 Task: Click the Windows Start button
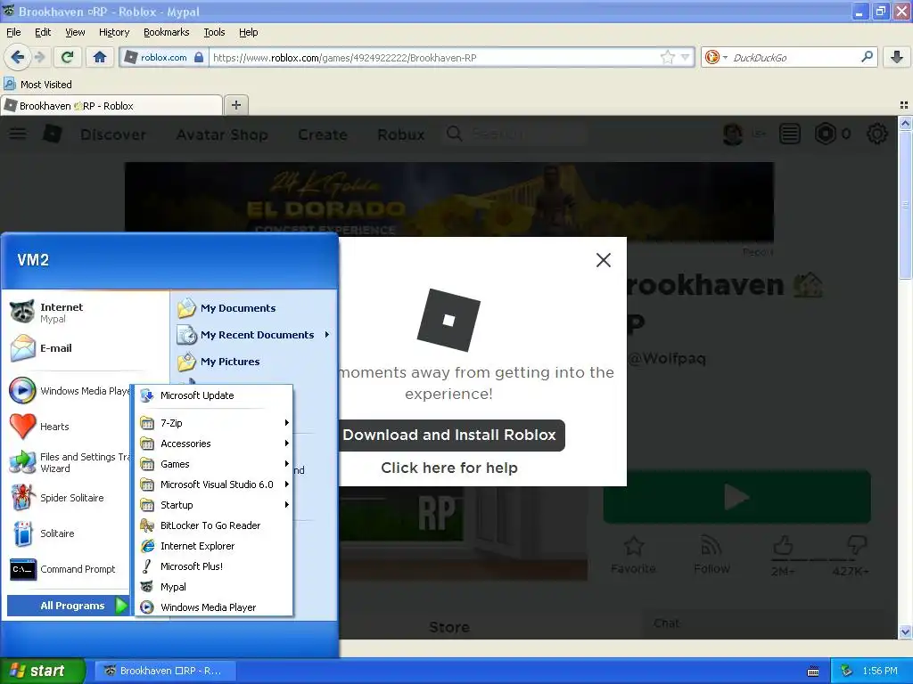pyautogui.click(x=43, y=671)
